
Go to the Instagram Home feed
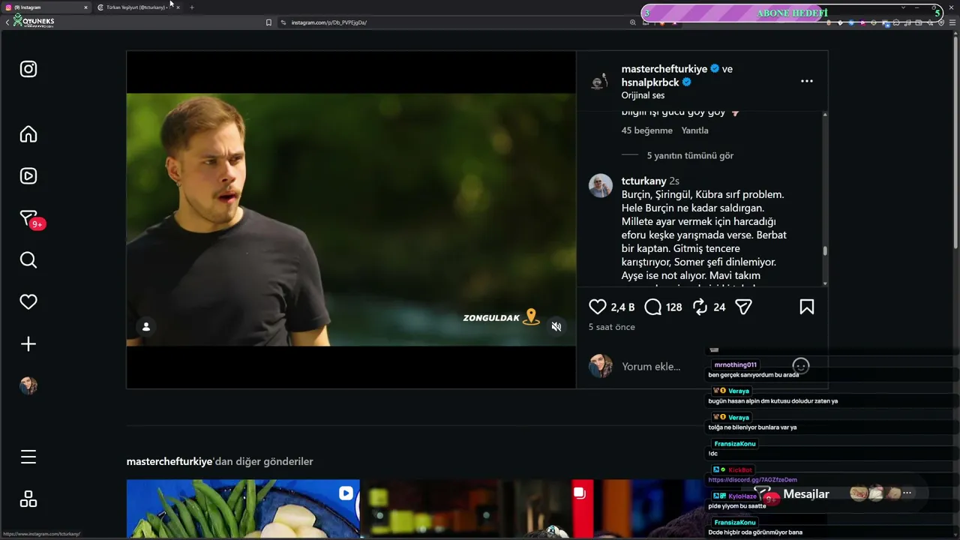(28, 134)
